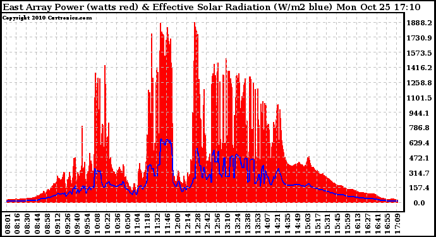The image size is (436, 237).
Task: Click the 08:16 time label
Action: click(18, 224)
